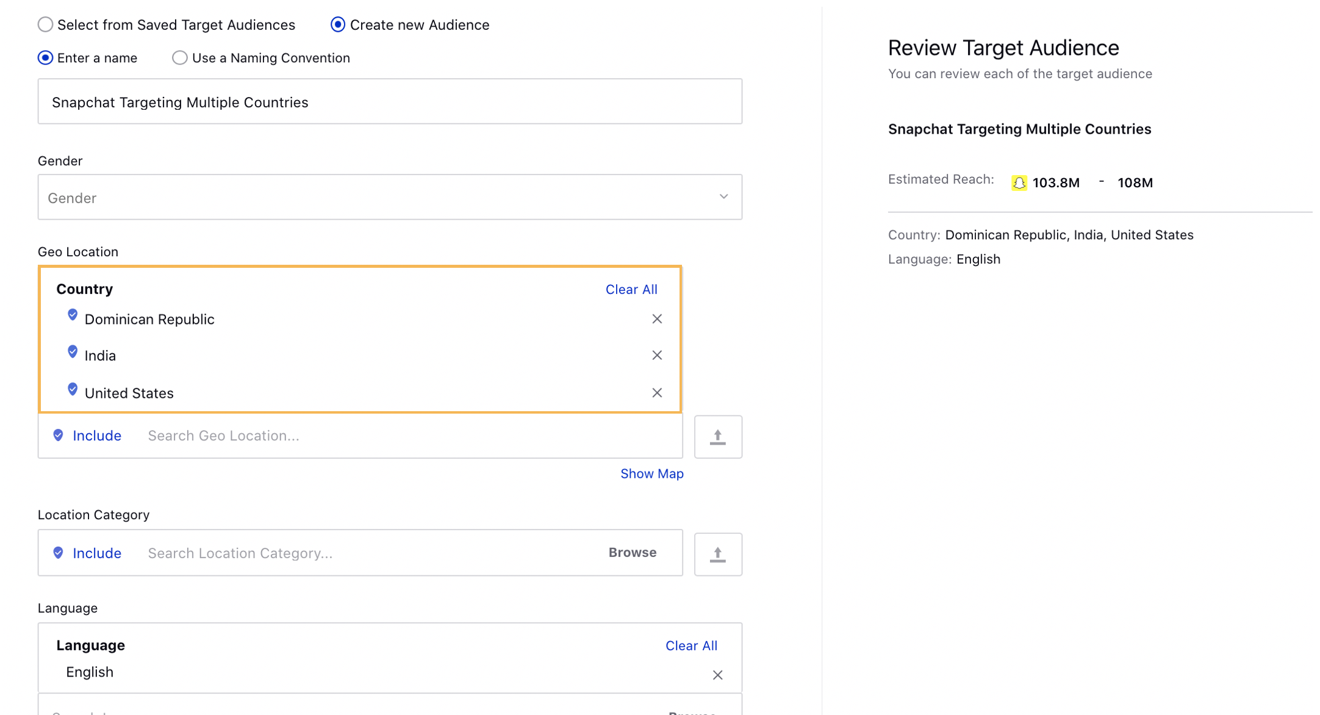1320x715 pixels.
Task: Click estimated reach value 108M
Action: click(1135, 182)
